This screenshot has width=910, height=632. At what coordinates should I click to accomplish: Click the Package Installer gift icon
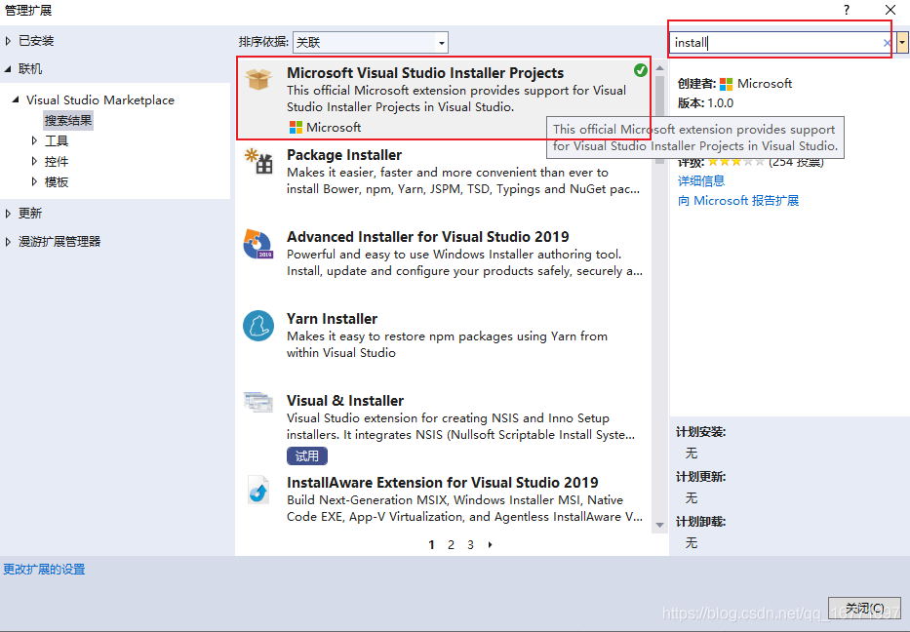click(258, 161)
